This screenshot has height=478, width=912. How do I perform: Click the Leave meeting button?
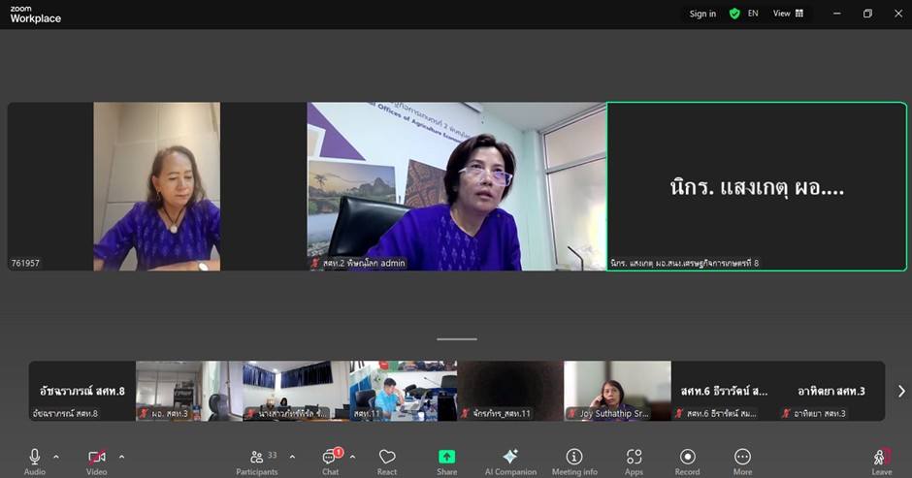(881, 459)
